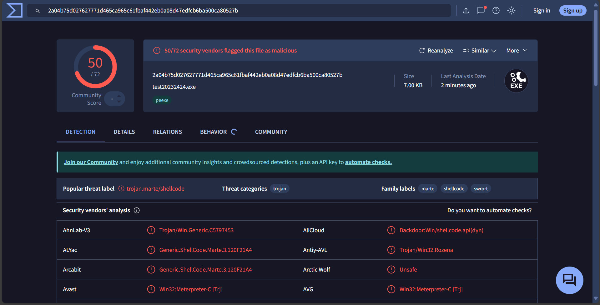Open the BEHAVIOR tab

(x=218, y=132)
